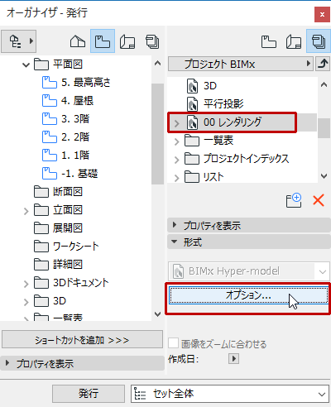The image size is (331, 407).
Task: Select the 断面図 folder
Action: coord(58,192)
